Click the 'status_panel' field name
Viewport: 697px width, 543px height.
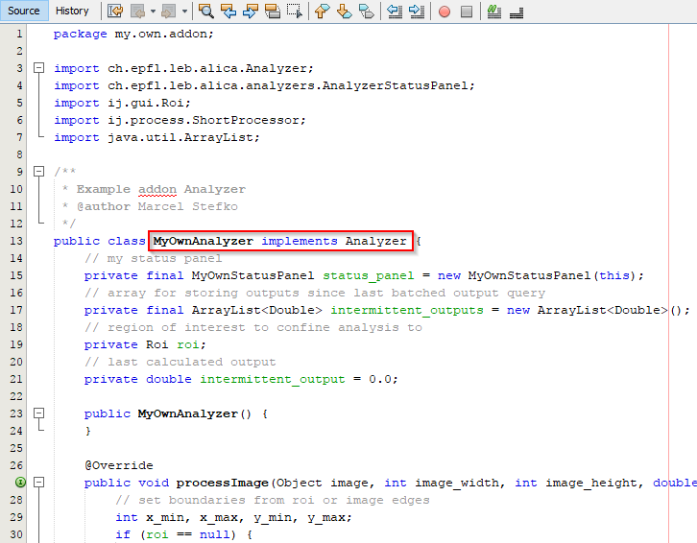(368, 276)
